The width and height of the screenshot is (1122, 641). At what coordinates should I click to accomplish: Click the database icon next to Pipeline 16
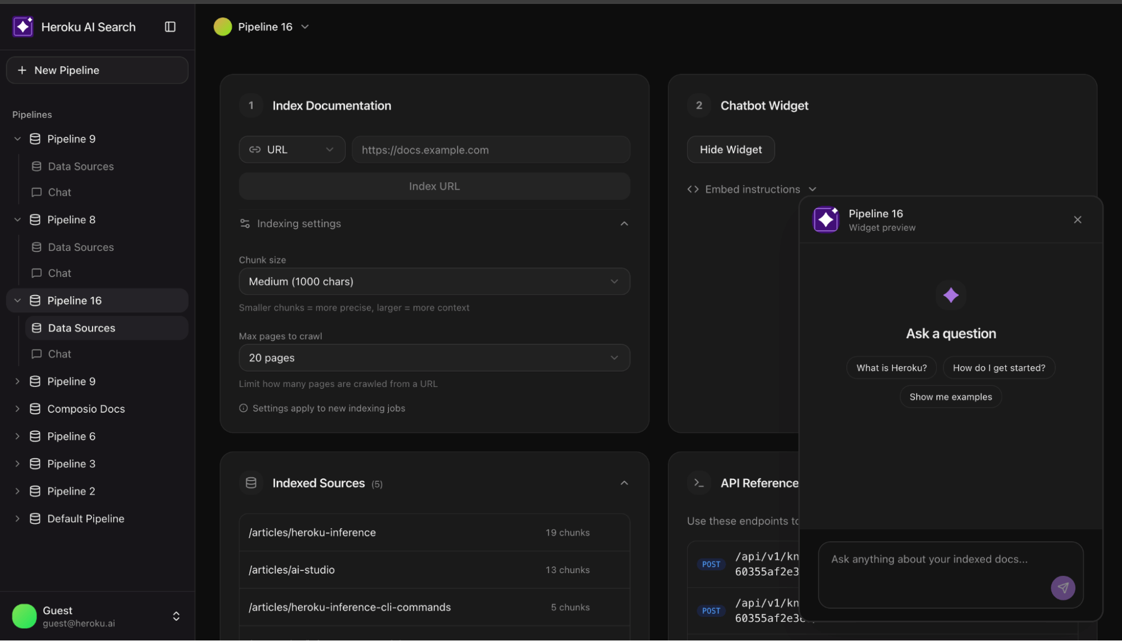[34, 300]
